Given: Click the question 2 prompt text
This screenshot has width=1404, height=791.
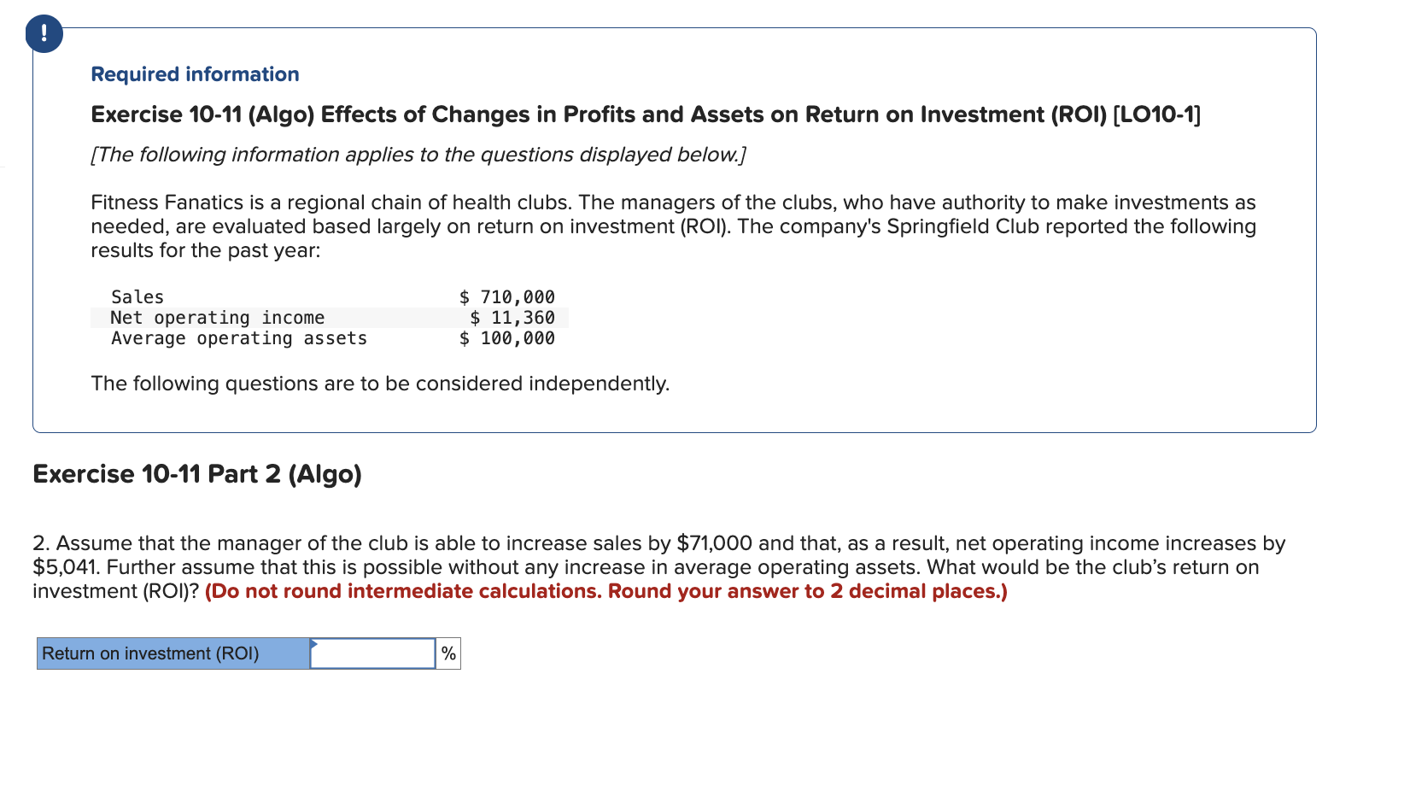Looking at the screenshot, I should point(659,567).
